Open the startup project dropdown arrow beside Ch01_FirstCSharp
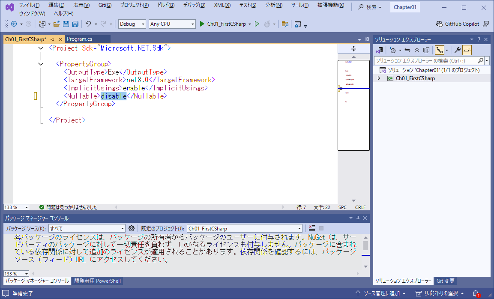Viewport: 494px width, 299px height. (250, 24)
